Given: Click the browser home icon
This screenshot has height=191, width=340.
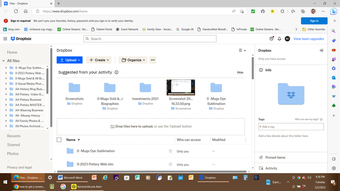Looking at the screenshot, I should (25, 11).
